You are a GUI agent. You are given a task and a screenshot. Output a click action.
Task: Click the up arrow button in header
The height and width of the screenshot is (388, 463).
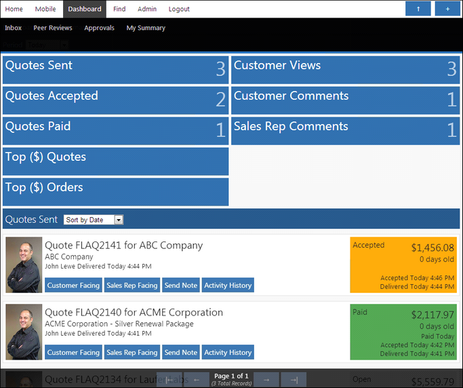coord(418,9)
